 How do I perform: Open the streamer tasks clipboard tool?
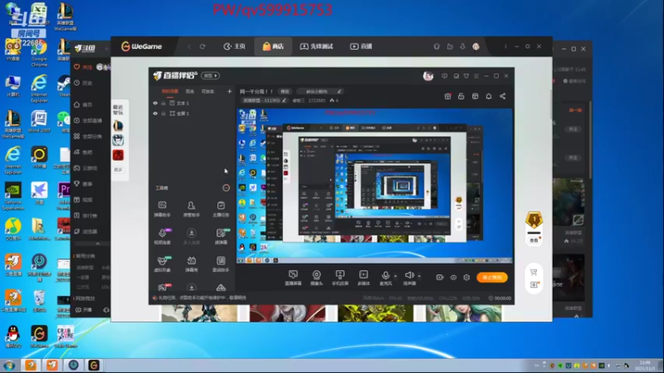221,209
